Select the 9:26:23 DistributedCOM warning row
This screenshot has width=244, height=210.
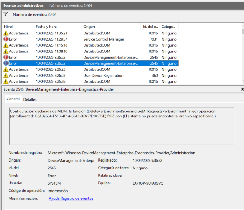90,69
